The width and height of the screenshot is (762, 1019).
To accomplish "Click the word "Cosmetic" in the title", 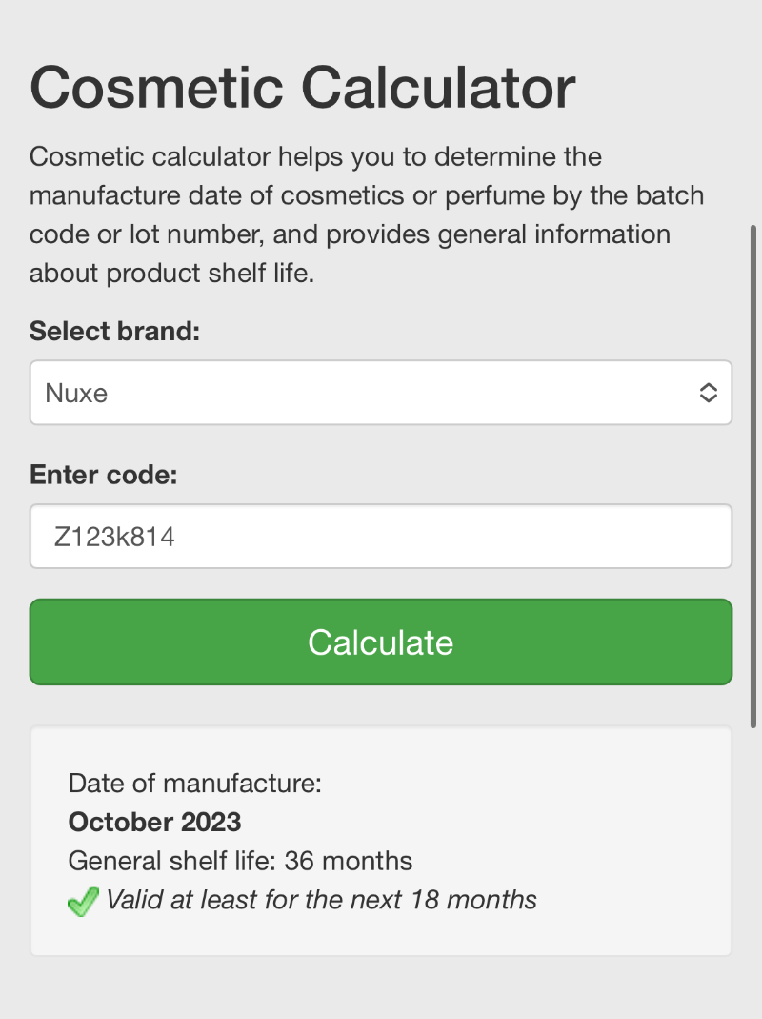I will coord(157,88).
